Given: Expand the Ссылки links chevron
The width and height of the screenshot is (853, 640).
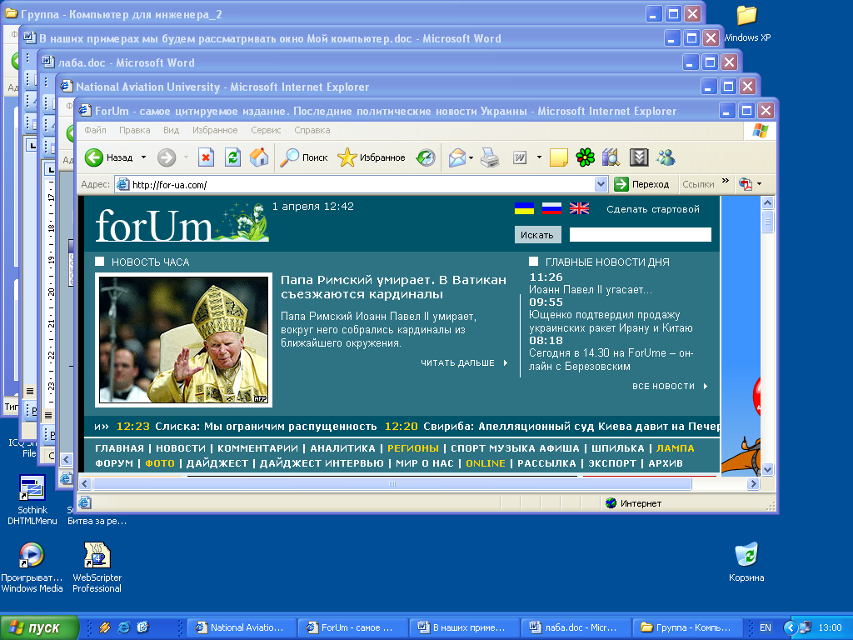Looking at the screenshot, I should click(x=726, y=181).
